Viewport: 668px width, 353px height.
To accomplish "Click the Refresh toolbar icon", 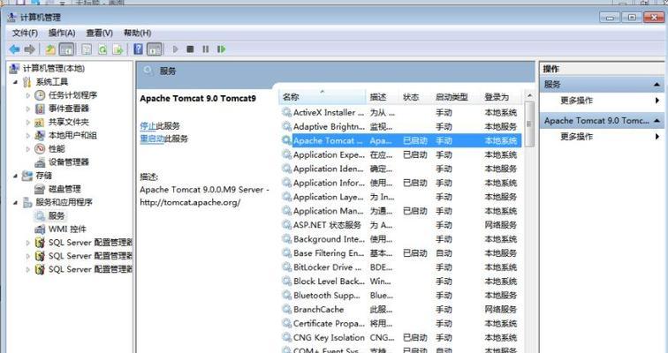I will [102, 49].
